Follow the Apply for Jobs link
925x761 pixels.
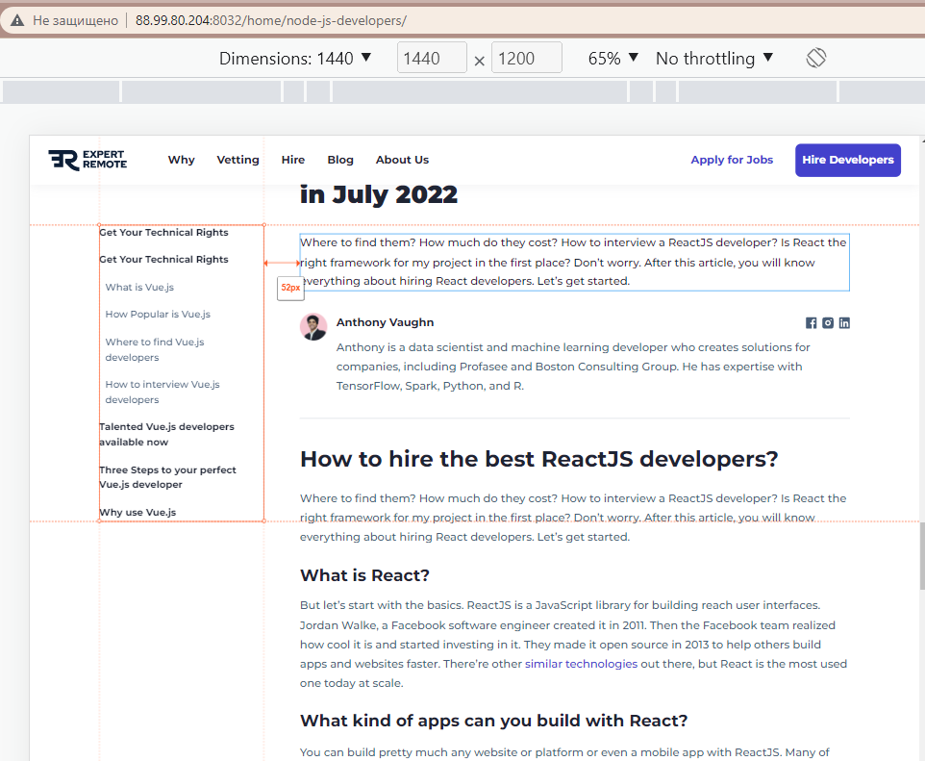coord(732,160)
